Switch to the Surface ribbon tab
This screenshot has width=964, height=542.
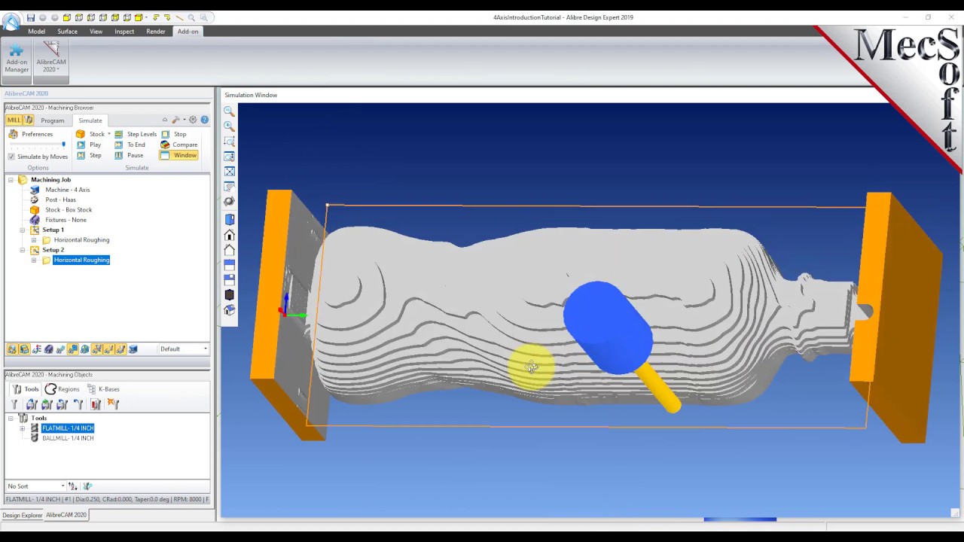(x=67, y=32)
